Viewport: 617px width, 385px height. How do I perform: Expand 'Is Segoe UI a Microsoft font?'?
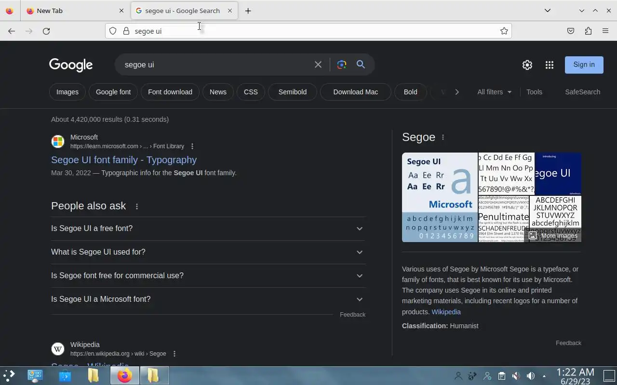pos(208,299)
